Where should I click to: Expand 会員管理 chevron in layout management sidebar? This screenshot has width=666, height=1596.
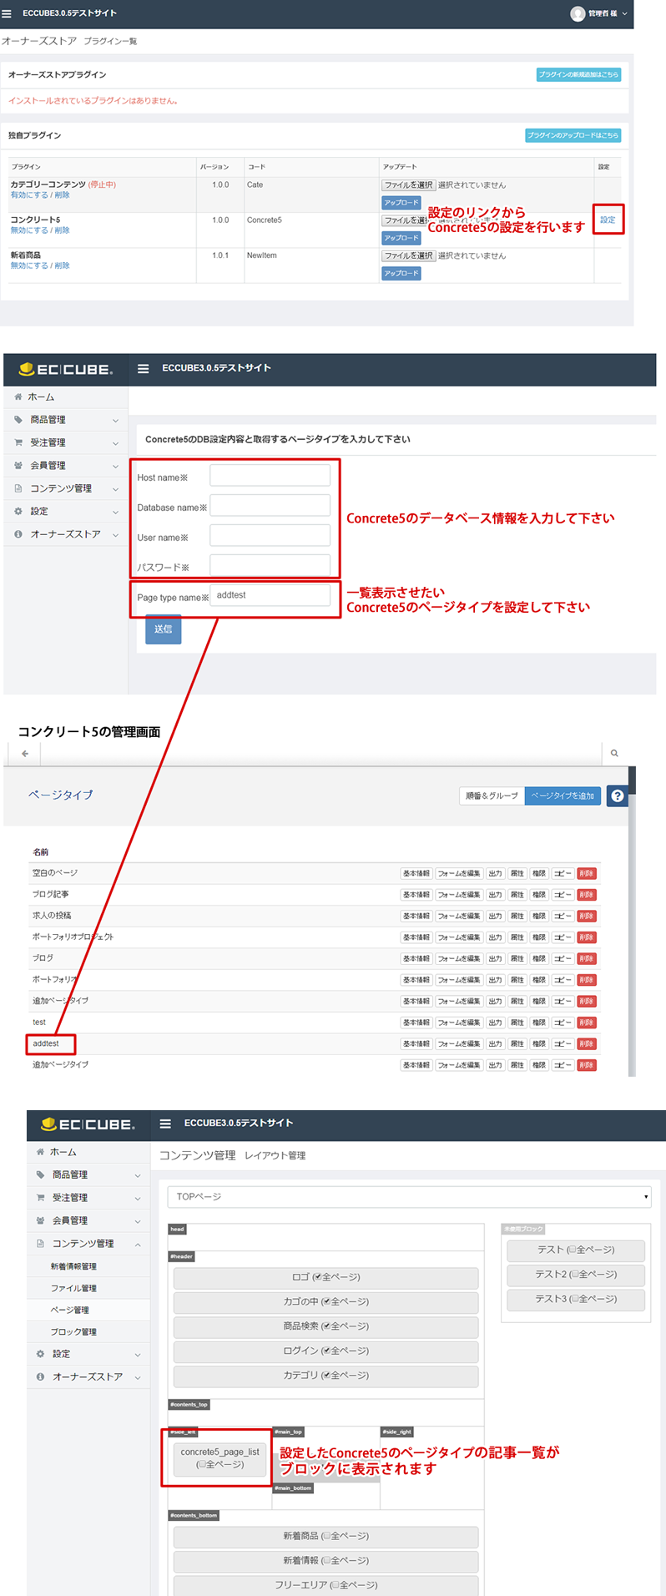click(x=137, y=1220)
